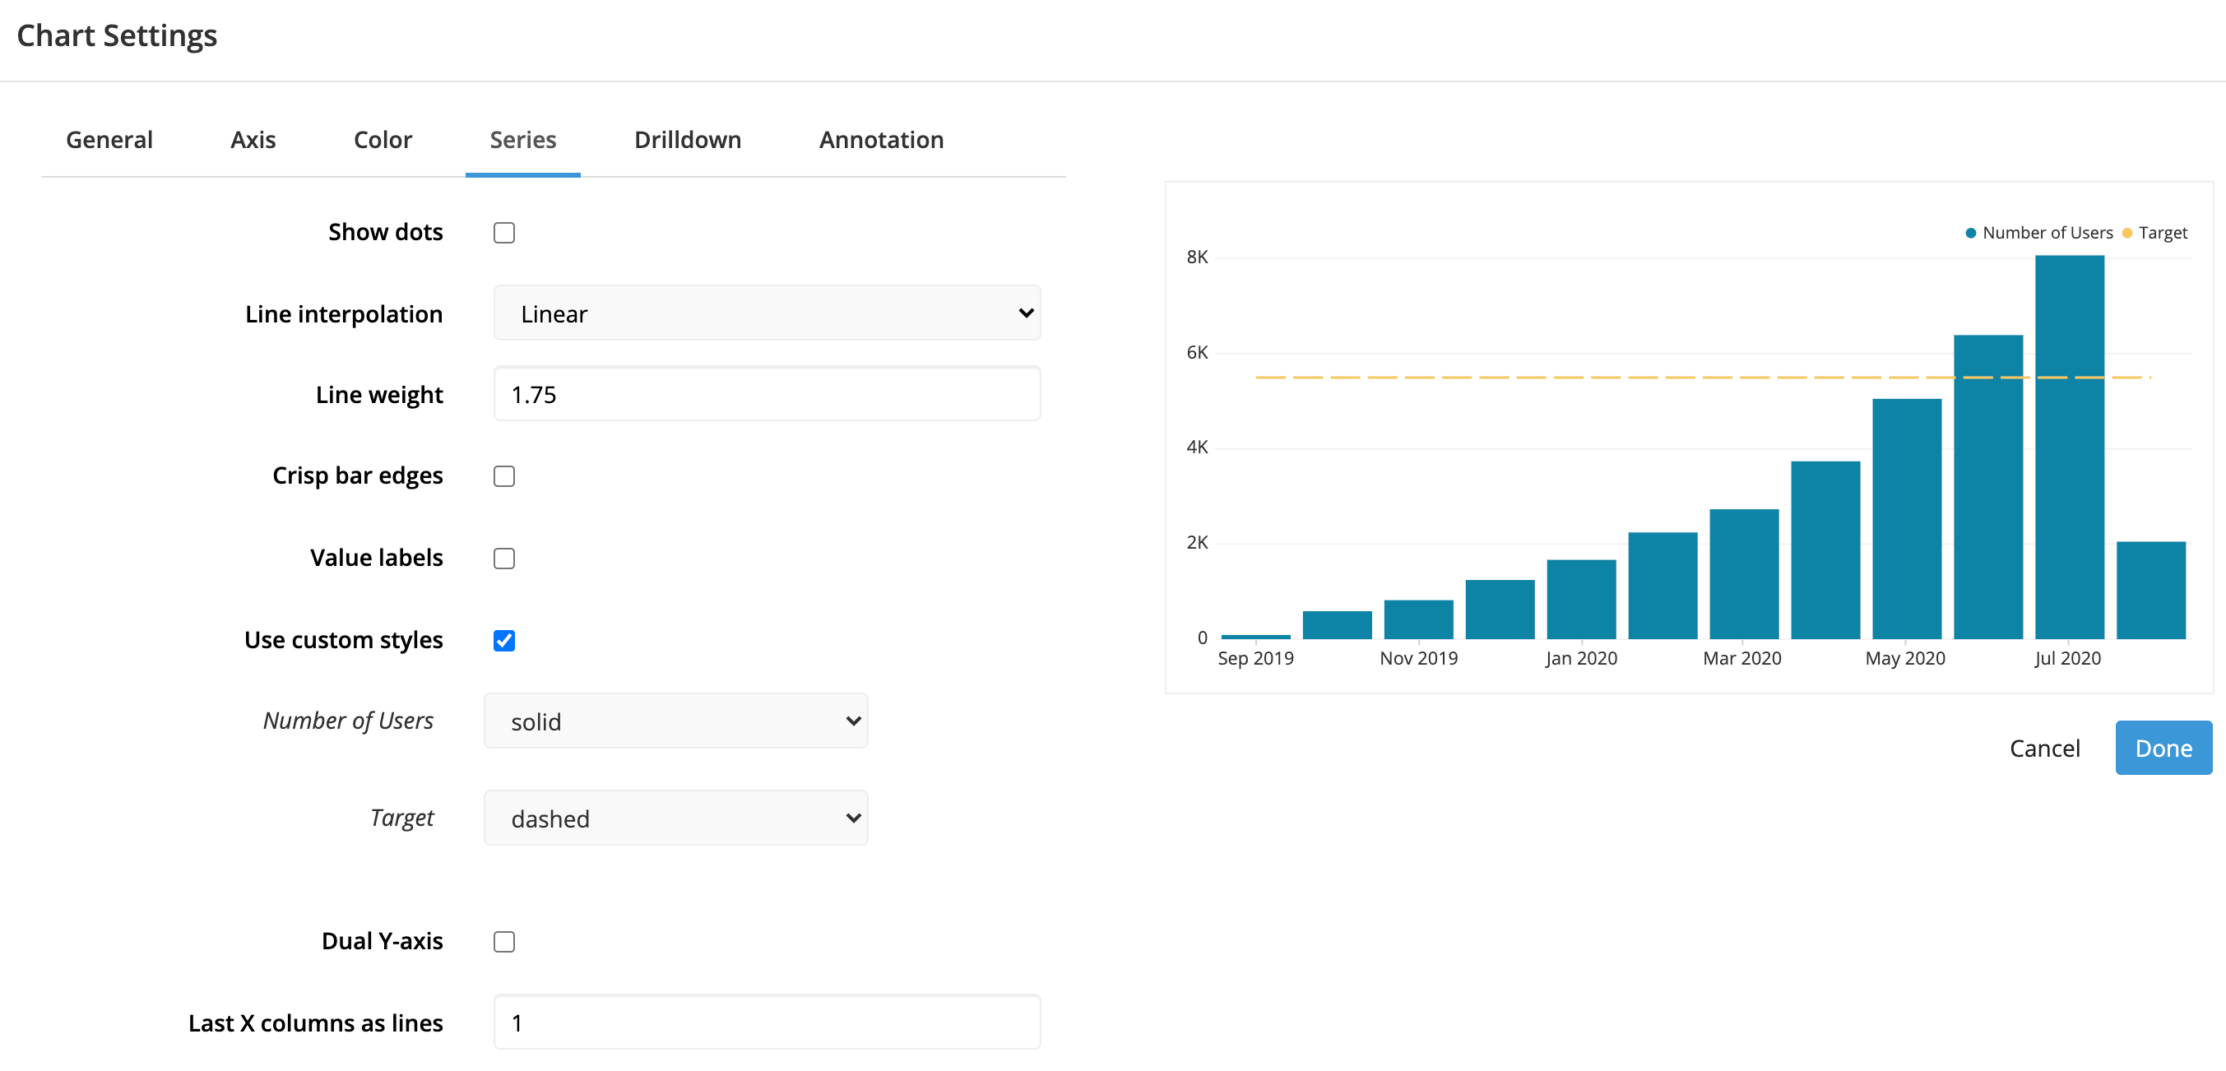Screen dimensions: 2226x1071
Task: Click the Color tab
Action: click(x=382, y=139)
